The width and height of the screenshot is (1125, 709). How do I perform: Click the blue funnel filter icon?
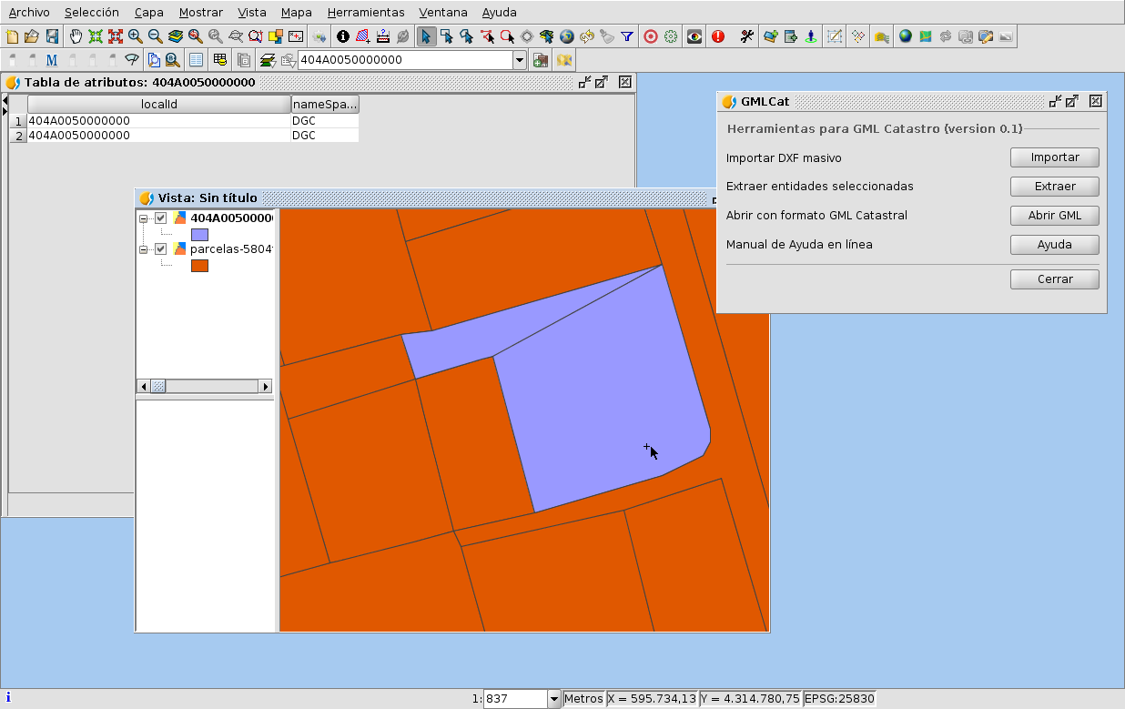click(x=627, y=36)
